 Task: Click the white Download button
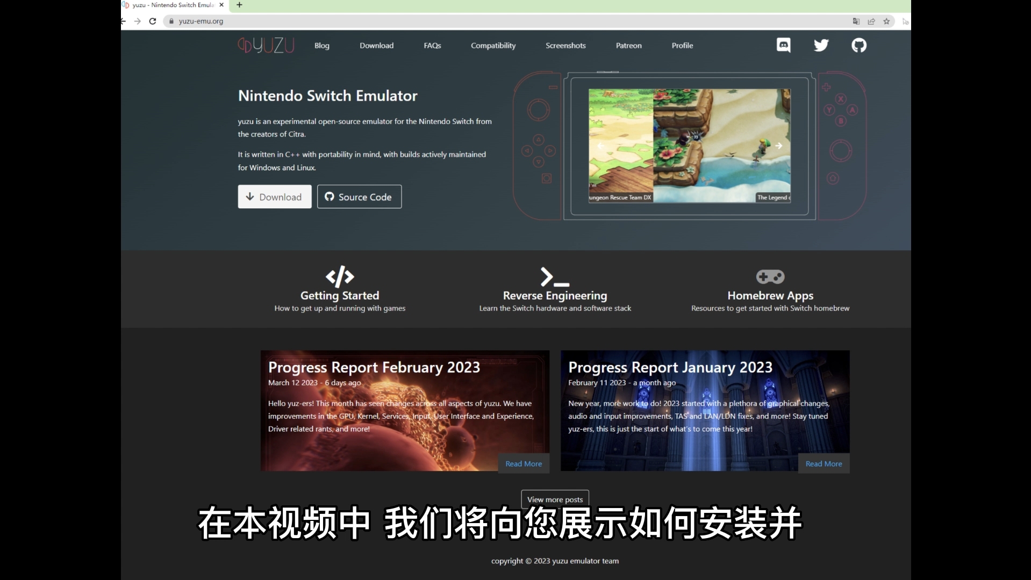275,197
